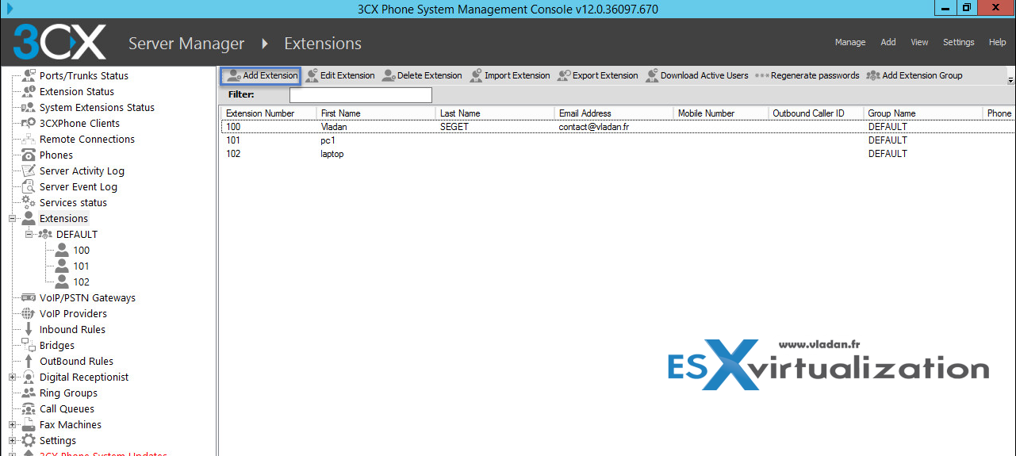Image resolution: width=1016 pixels, height=456 pixels.
Task: Click the Export Extension toolbar button
Action: [598, 75]
